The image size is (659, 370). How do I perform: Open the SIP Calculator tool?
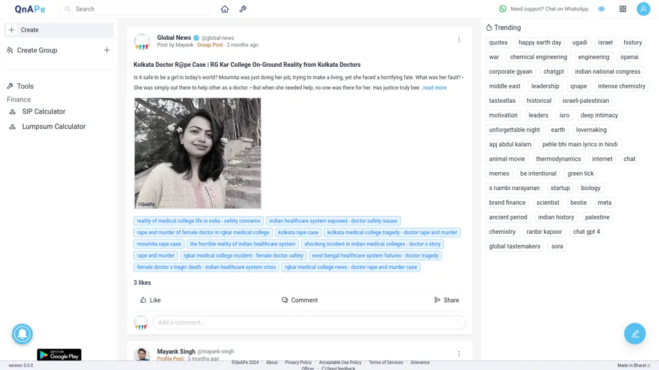click(x=44, y=112)
